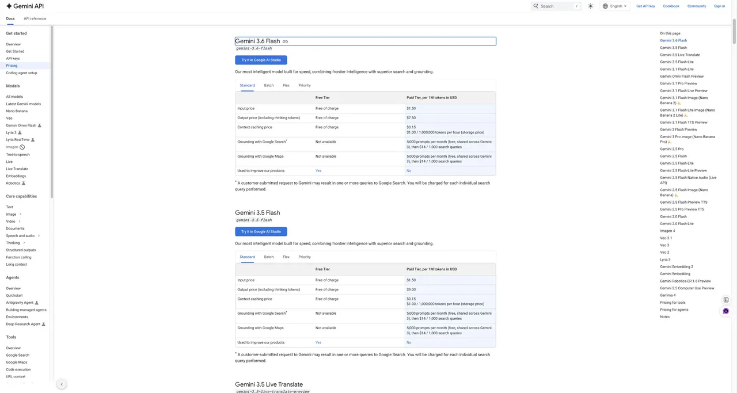Select the Batch tab under Gemini 3.6 Flash
This screenshot has width=737, height=393.
tap(269, 85)
